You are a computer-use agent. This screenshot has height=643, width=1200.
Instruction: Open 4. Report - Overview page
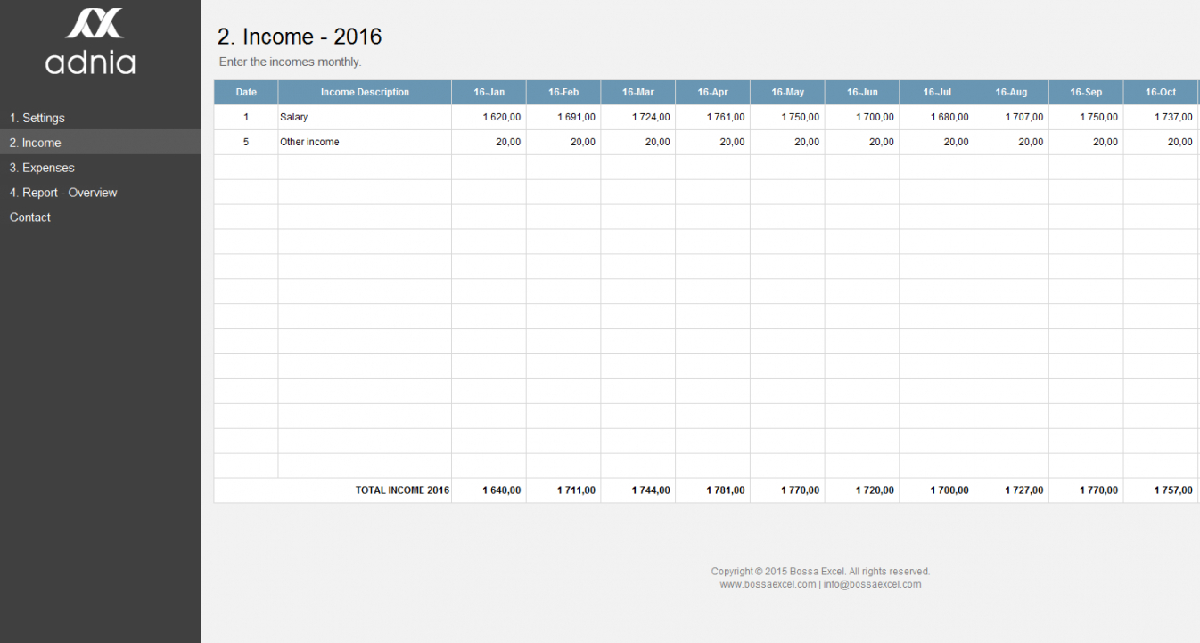pyautogui.click(x=63, y=193)
